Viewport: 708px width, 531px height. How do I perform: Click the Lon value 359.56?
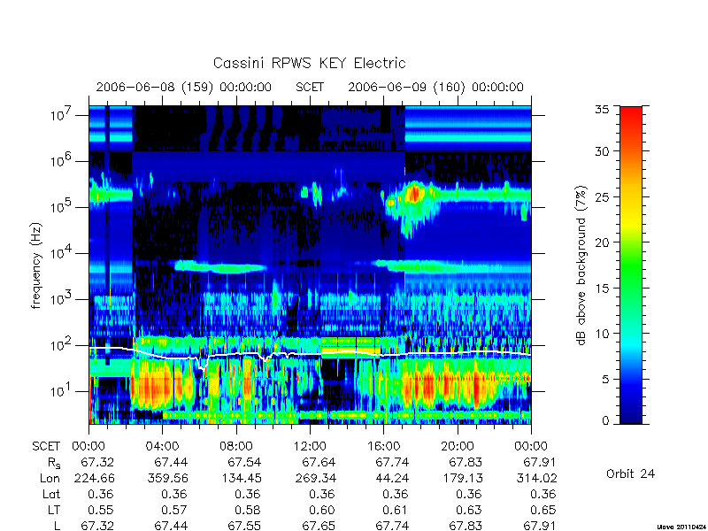(x=167, y=478)
